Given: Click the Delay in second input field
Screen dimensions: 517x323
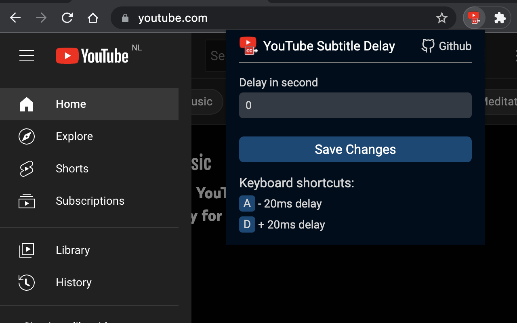Looking at the screenshot, I should 355,105.
